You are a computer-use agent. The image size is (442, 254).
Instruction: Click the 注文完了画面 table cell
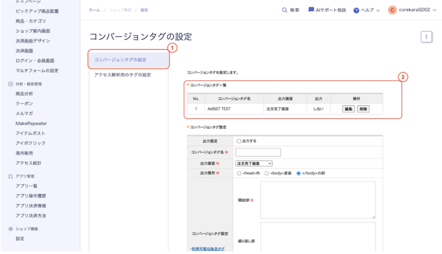[285, 109]
